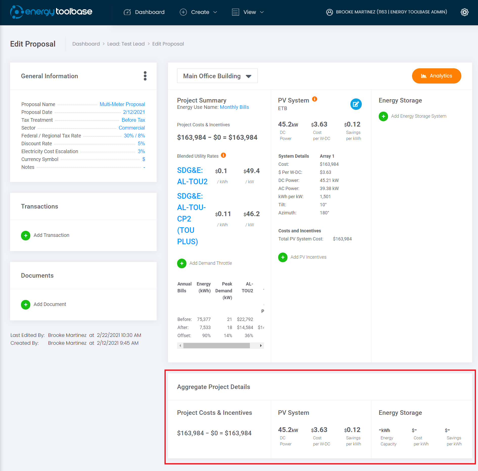Click Total PV System Cost $163,984
This screenshot has width=478, height=471.
tap(342, 239)
